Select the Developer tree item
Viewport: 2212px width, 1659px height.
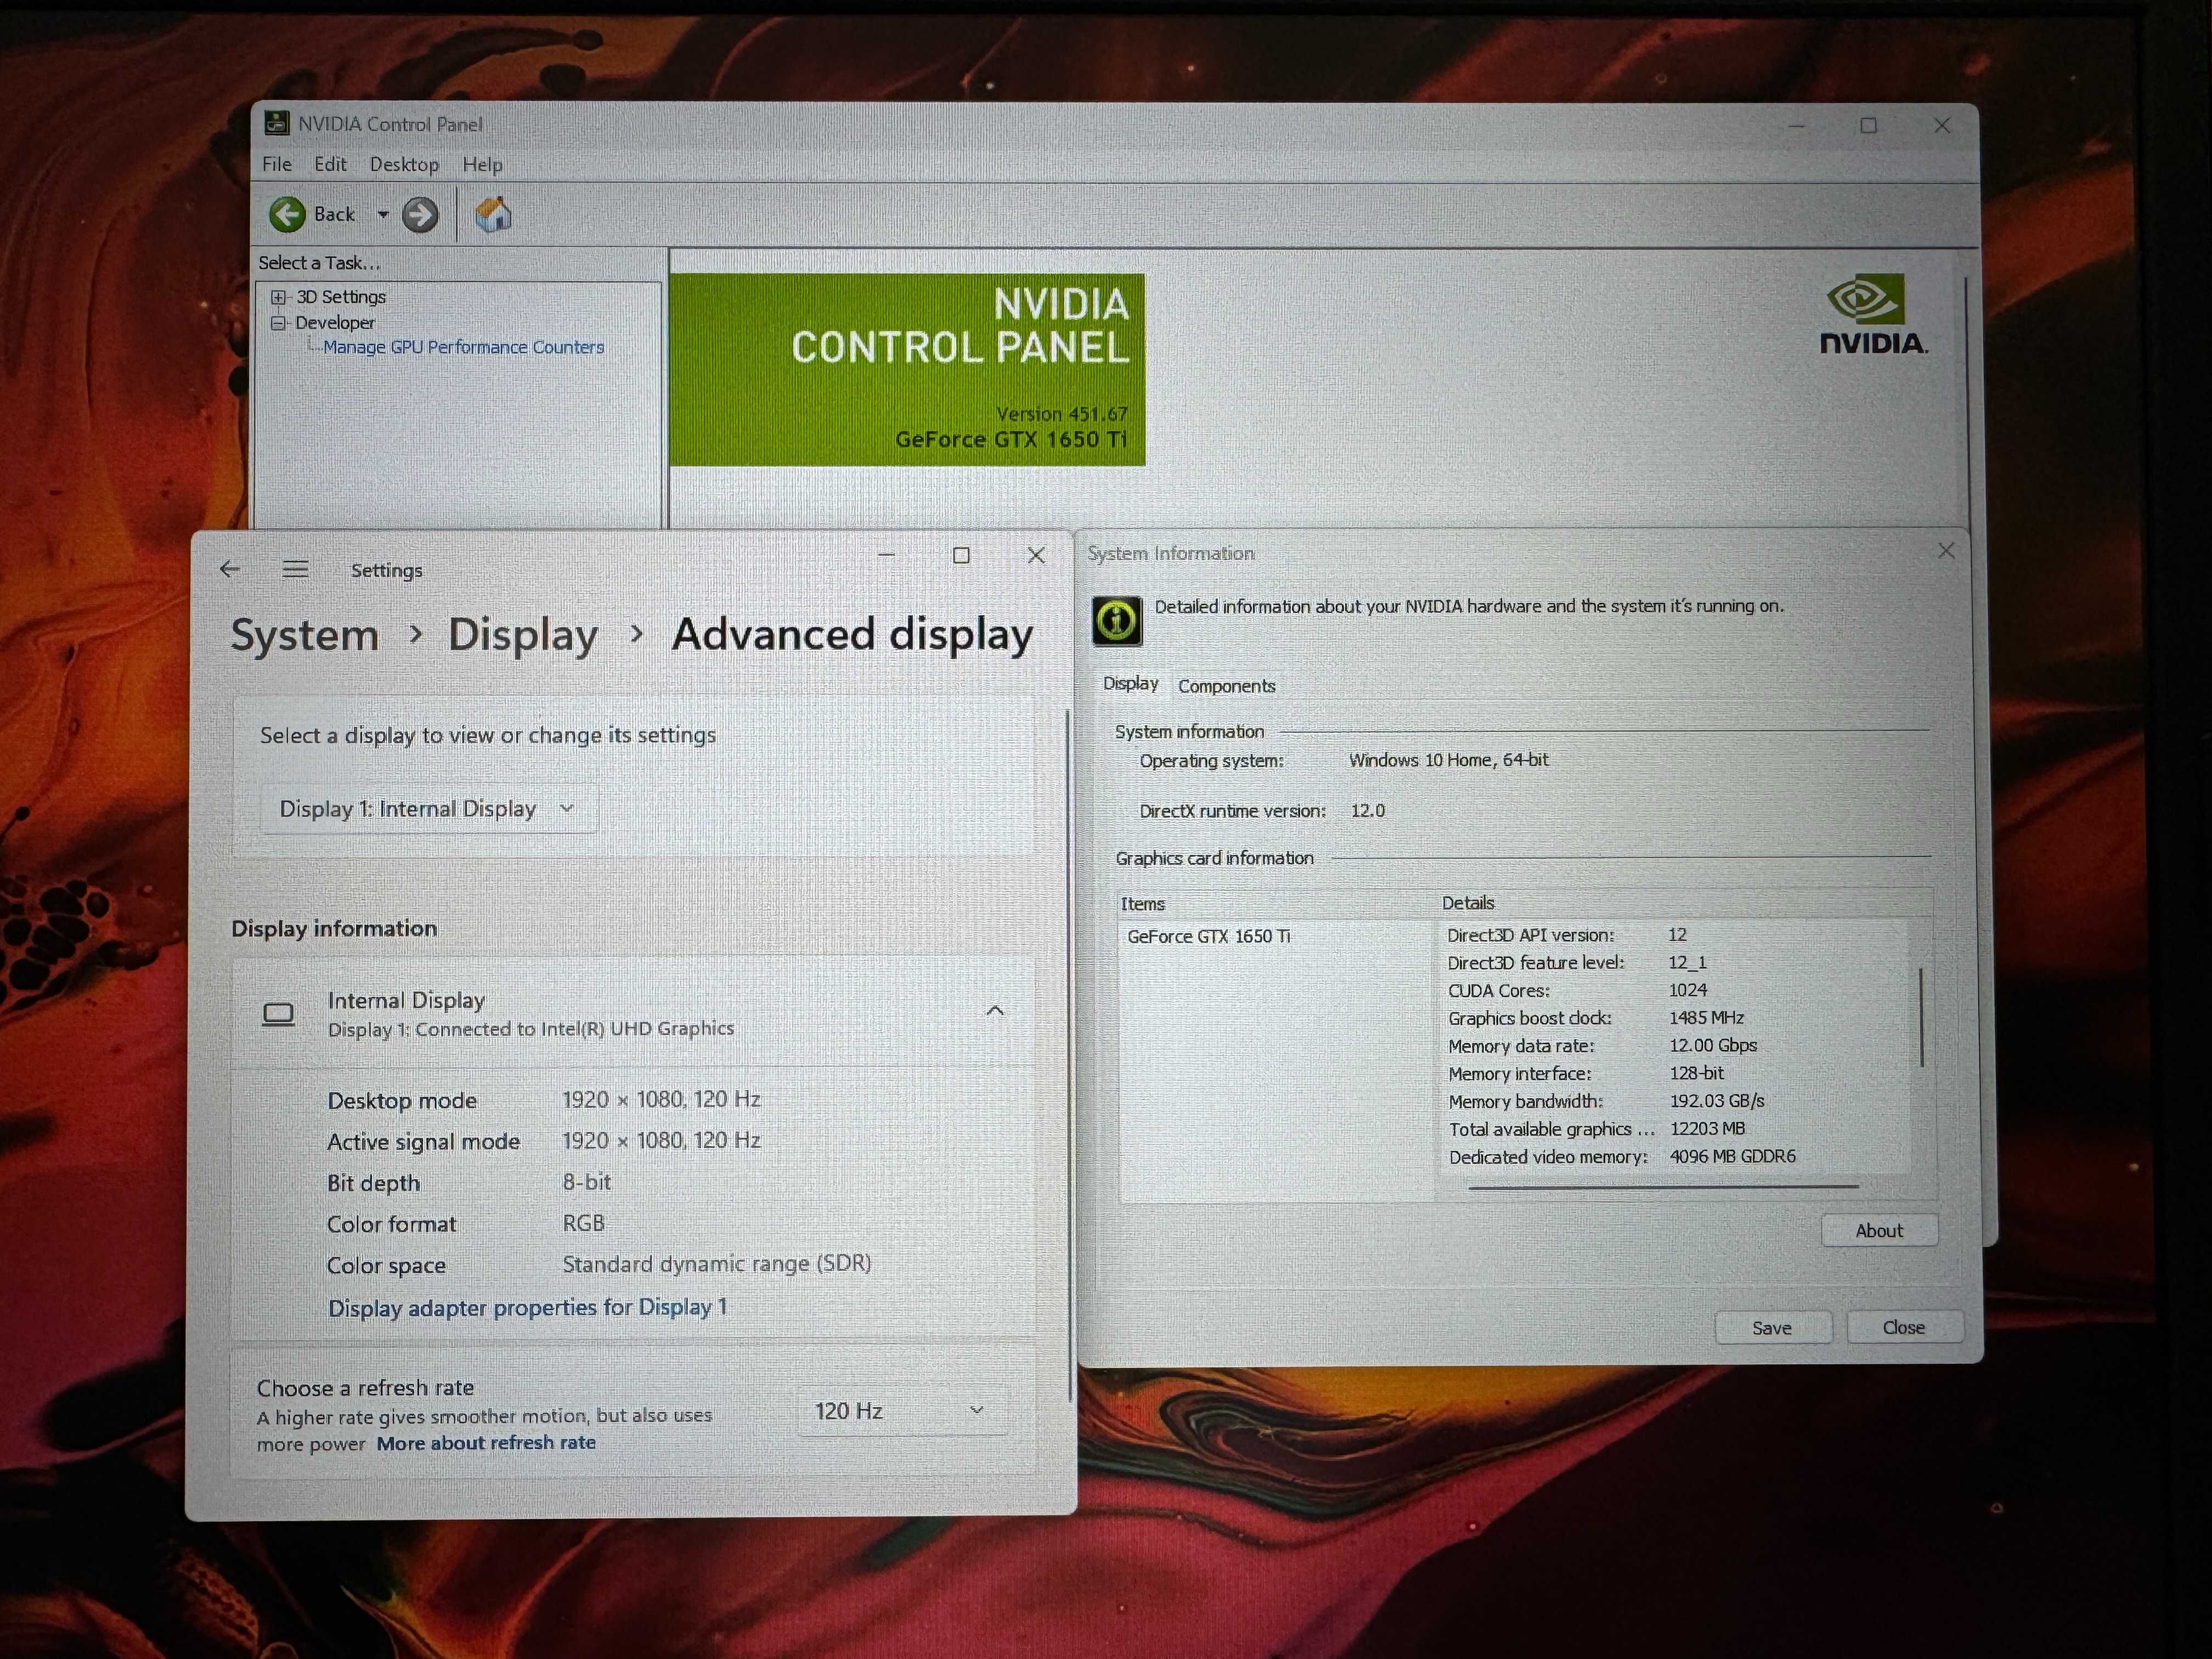coord(335,322)
